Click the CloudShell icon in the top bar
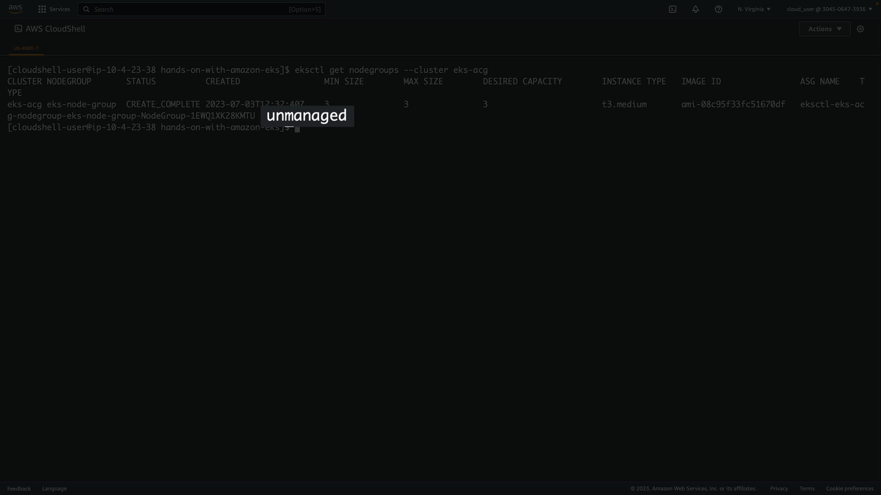 [x=673, y=9]
